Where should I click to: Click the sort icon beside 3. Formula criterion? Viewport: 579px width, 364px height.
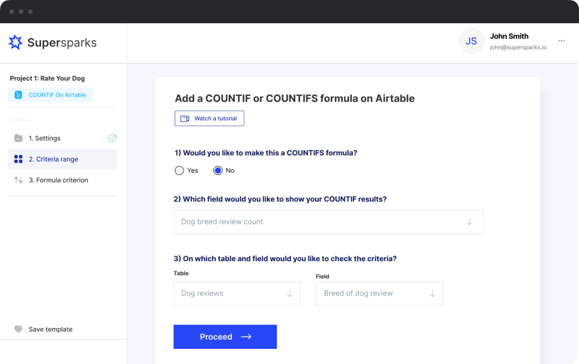[18, 180]
